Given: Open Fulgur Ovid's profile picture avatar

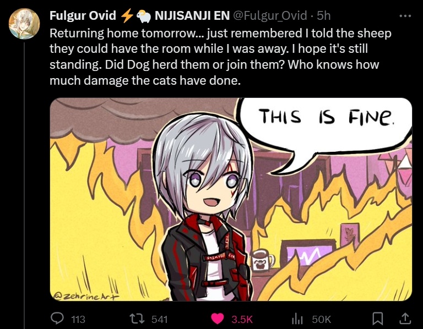Looking at the screenshot, I should (24, 24).
